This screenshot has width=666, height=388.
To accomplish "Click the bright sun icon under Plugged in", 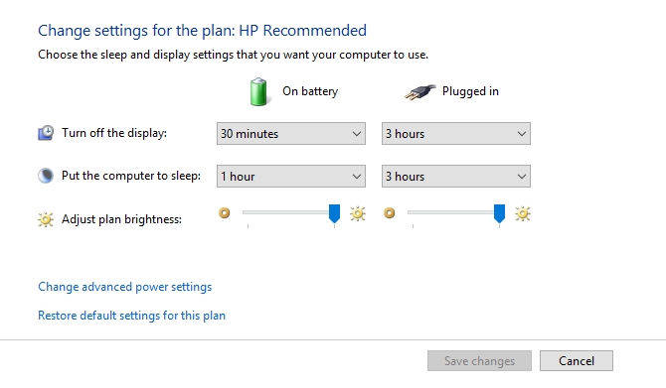I will 523,213.
